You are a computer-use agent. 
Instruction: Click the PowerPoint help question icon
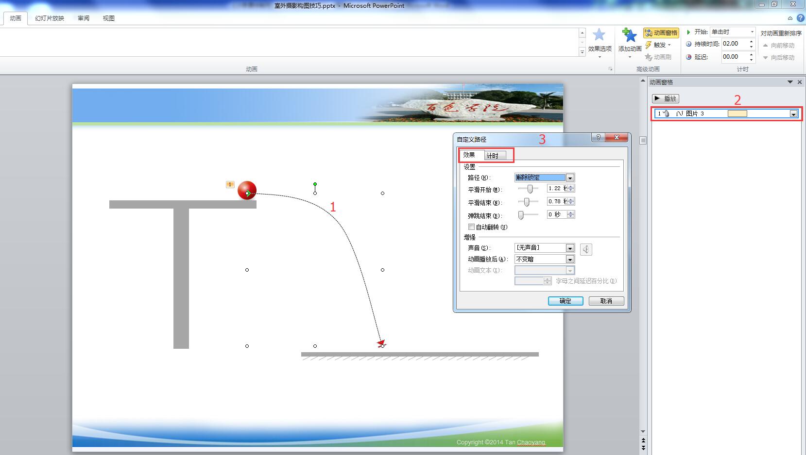pos(800,18)
